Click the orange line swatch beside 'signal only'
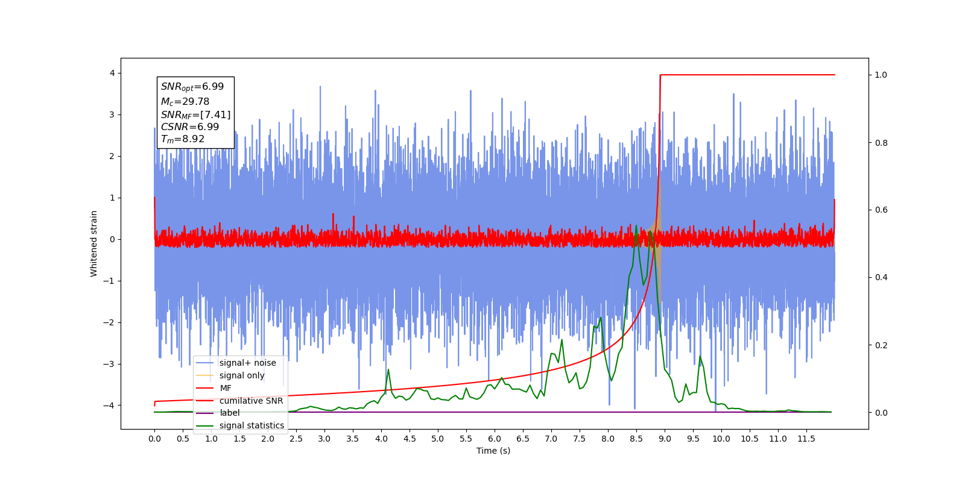Image resolution: width=965 pixels, height=482 pixels. pyautogui.click(x=205, y=375)
